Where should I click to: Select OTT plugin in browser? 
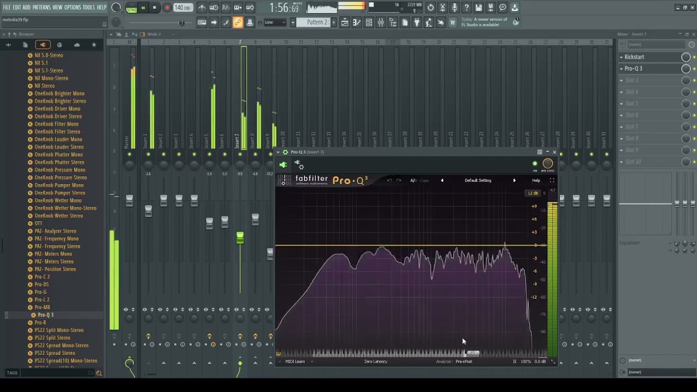(x=38, y=223)
